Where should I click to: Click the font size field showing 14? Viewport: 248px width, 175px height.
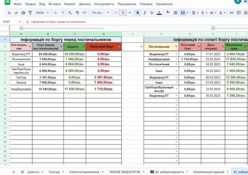click(123, 13)
